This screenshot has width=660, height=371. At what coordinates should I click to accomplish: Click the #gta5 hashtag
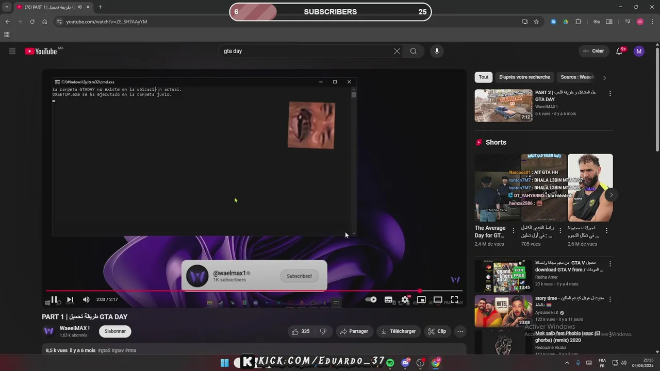[x=104, y=350]
